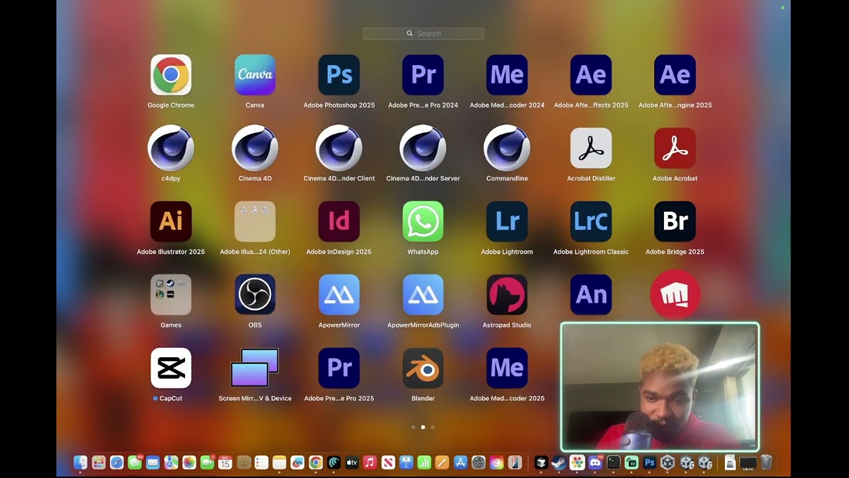Open Photoshop from the Dock
Screen dimensions: 849x478
click(649, 462)
